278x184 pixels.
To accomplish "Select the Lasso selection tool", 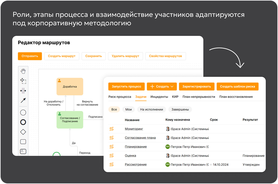I will [23, 81].
